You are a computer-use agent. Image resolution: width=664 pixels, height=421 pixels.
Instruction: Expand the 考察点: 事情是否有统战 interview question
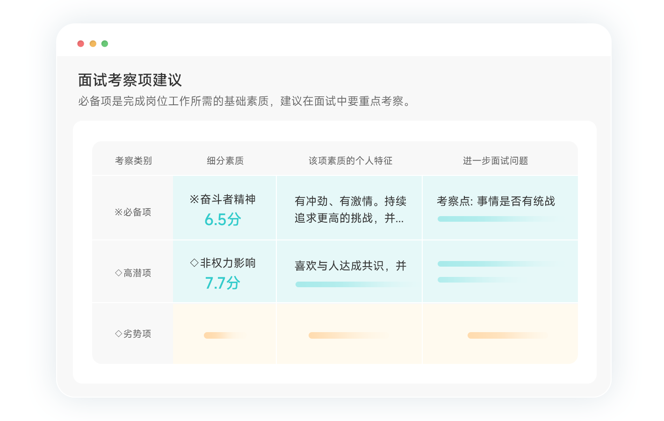coord(496,202)
